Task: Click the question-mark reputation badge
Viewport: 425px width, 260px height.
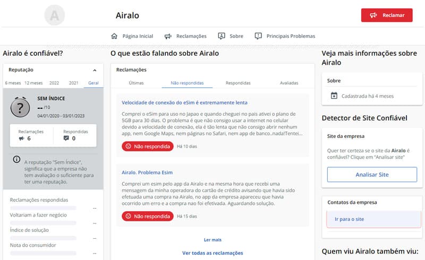Action: pyautogui.click(x=20, y=107)
